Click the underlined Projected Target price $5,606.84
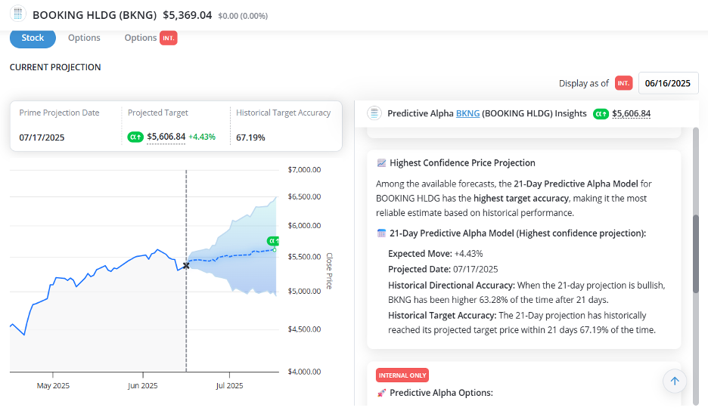 166,137
